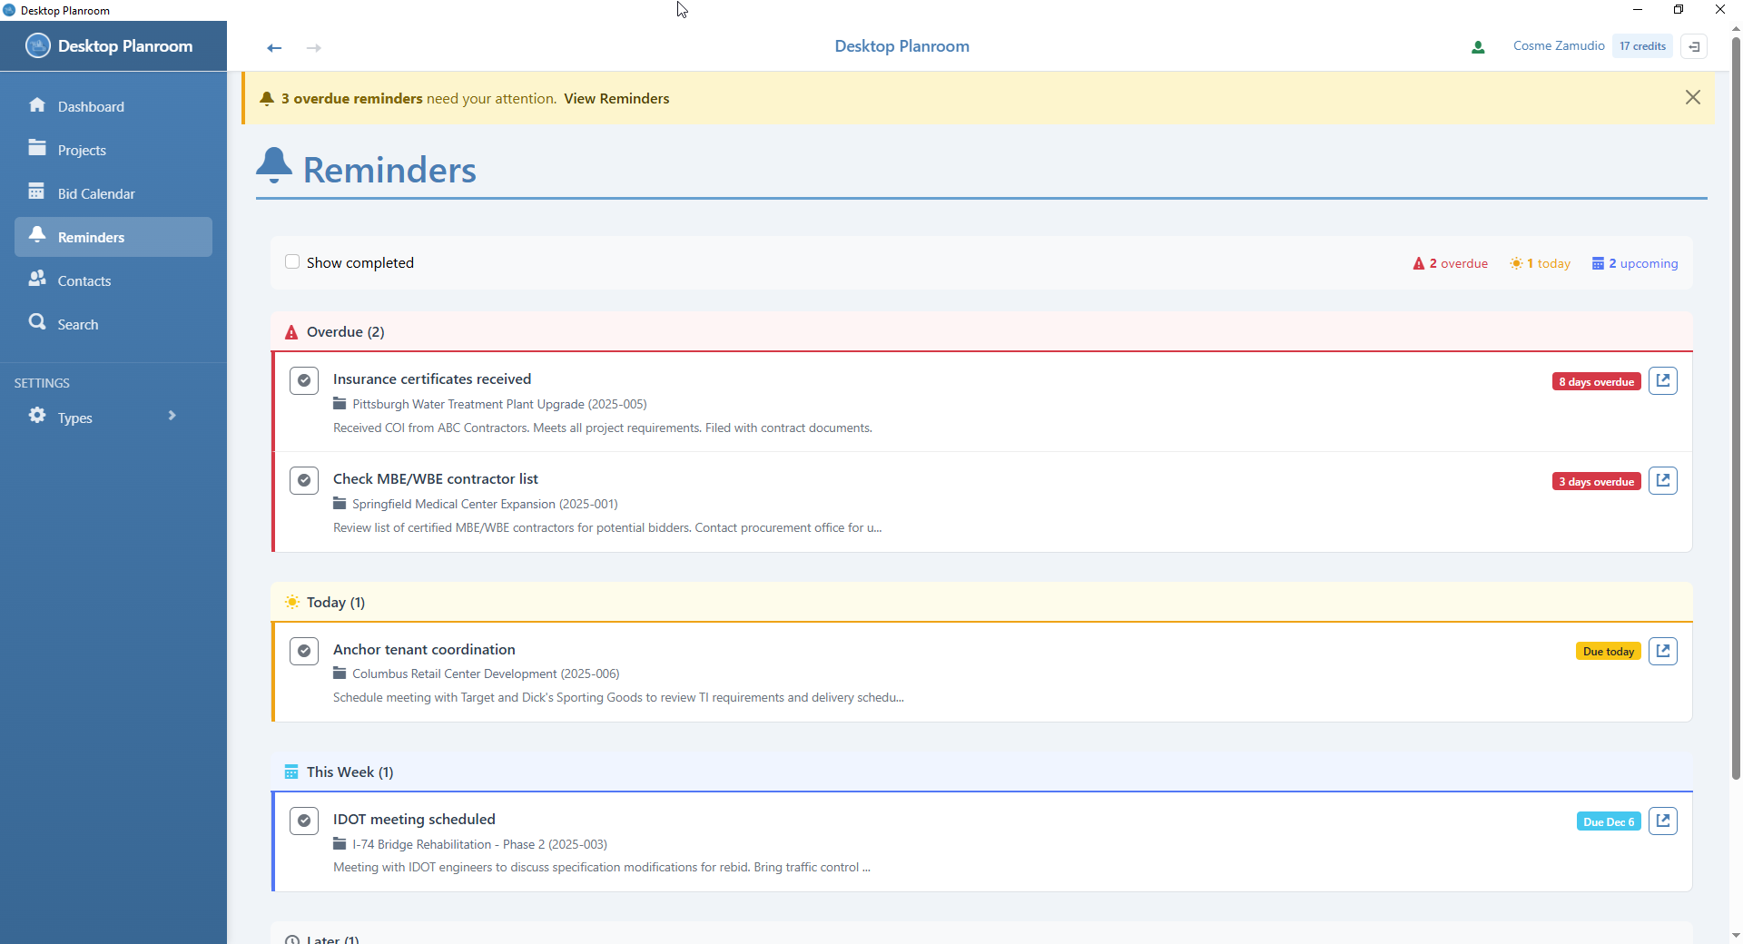Click the back navigation arrow
Screen dimensions: 1743x944
click(x=274, y=47)
